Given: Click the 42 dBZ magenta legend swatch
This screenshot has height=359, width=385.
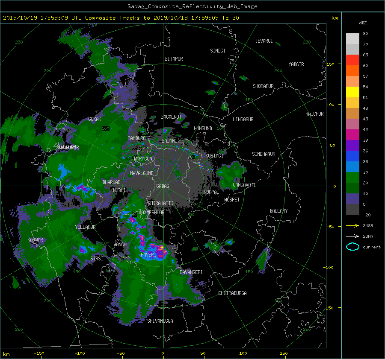Looking at the screenshot, I should 352,134.
